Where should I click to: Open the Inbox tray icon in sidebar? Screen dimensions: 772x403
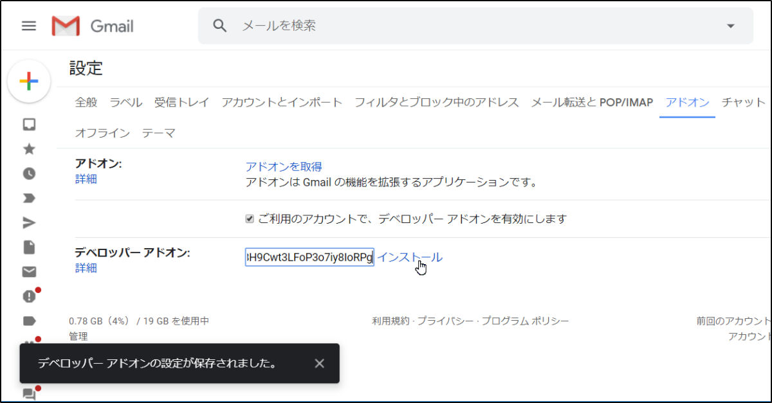tap(29, 125)
